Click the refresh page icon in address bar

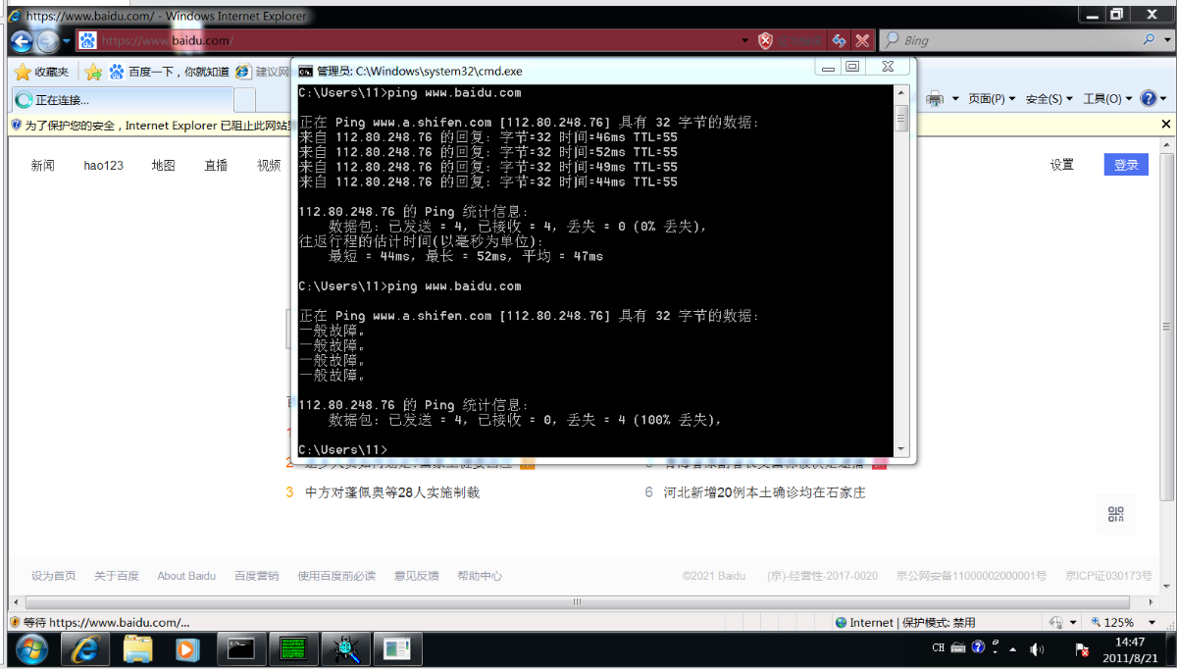839,40
